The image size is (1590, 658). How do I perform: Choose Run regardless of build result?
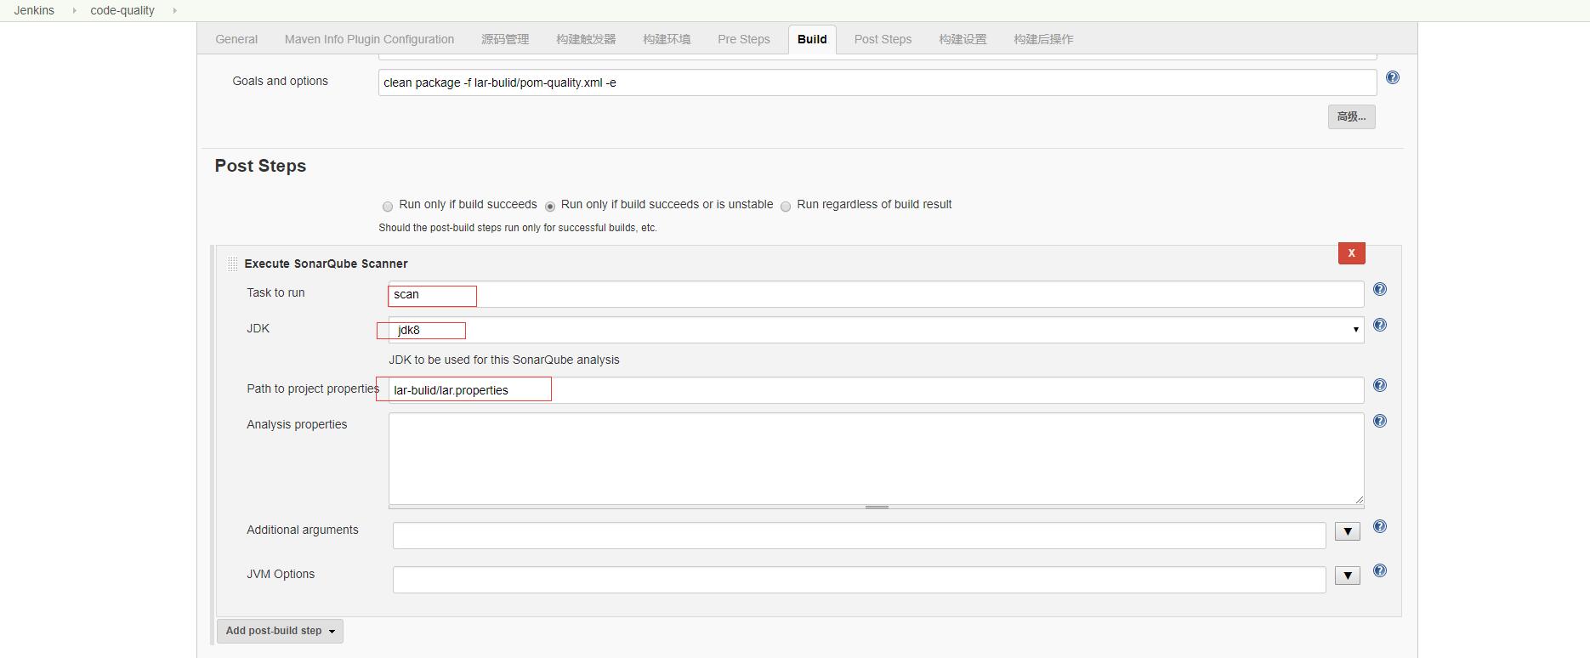pos(786,206)
